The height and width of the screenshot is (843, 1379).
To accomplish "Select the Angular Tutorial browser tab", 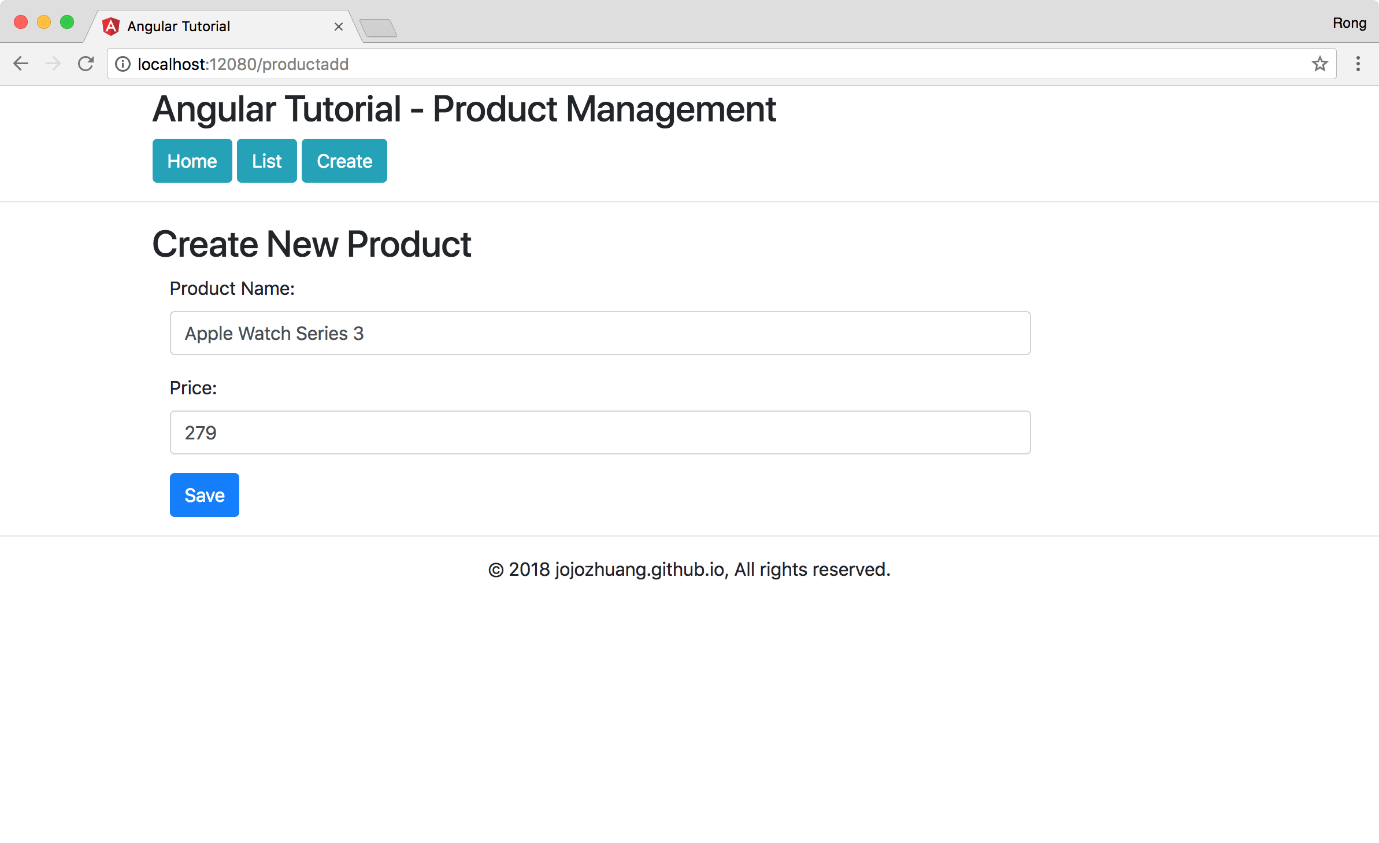I will (223, 27).
